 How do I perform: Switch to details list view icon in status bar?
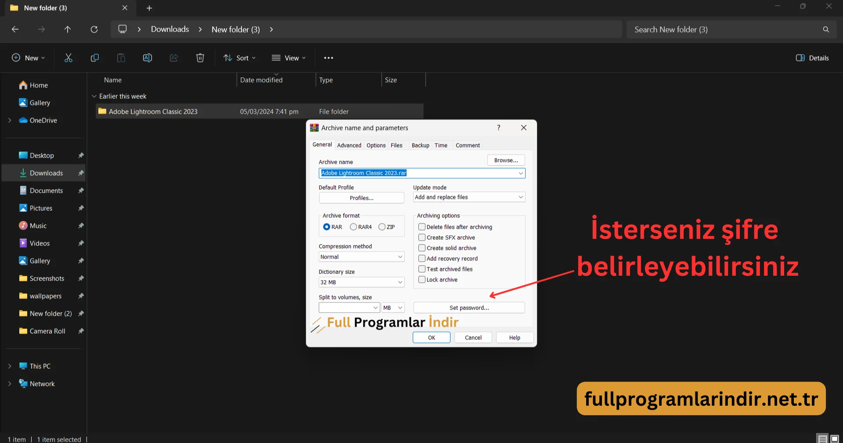822,439
